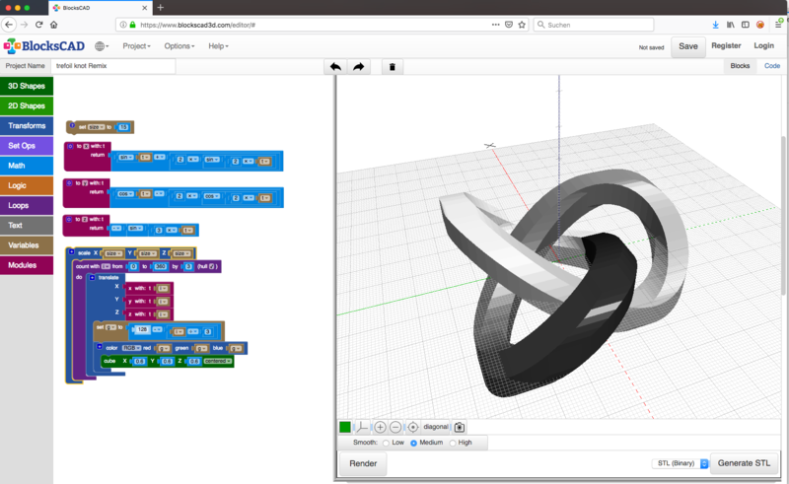This screenshot has width=789, height=484.
Task: Go to browser home icon
Action: (x=54, y=24)
